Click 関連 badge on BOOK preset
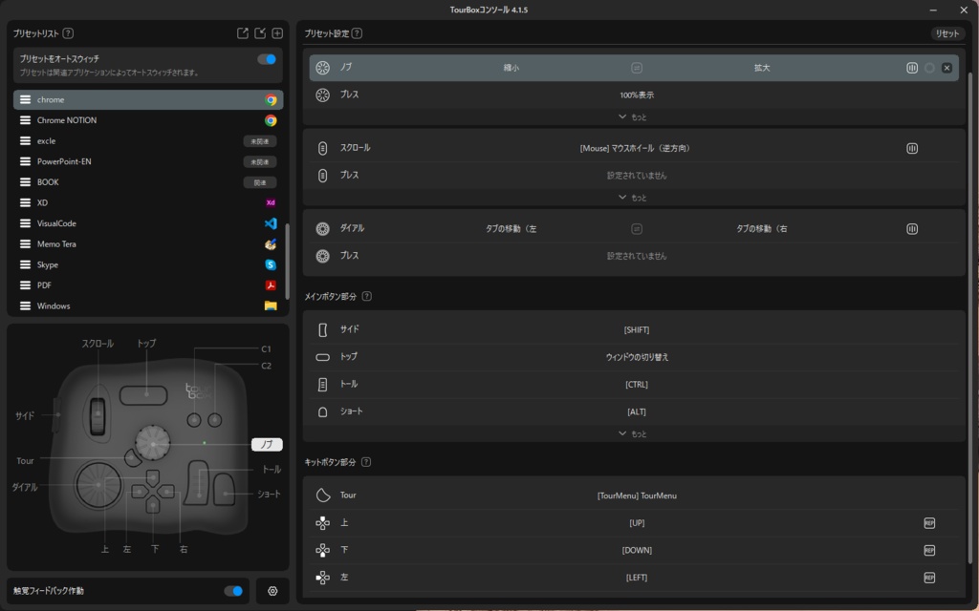 pyautogui.click(x=260, y=182)
